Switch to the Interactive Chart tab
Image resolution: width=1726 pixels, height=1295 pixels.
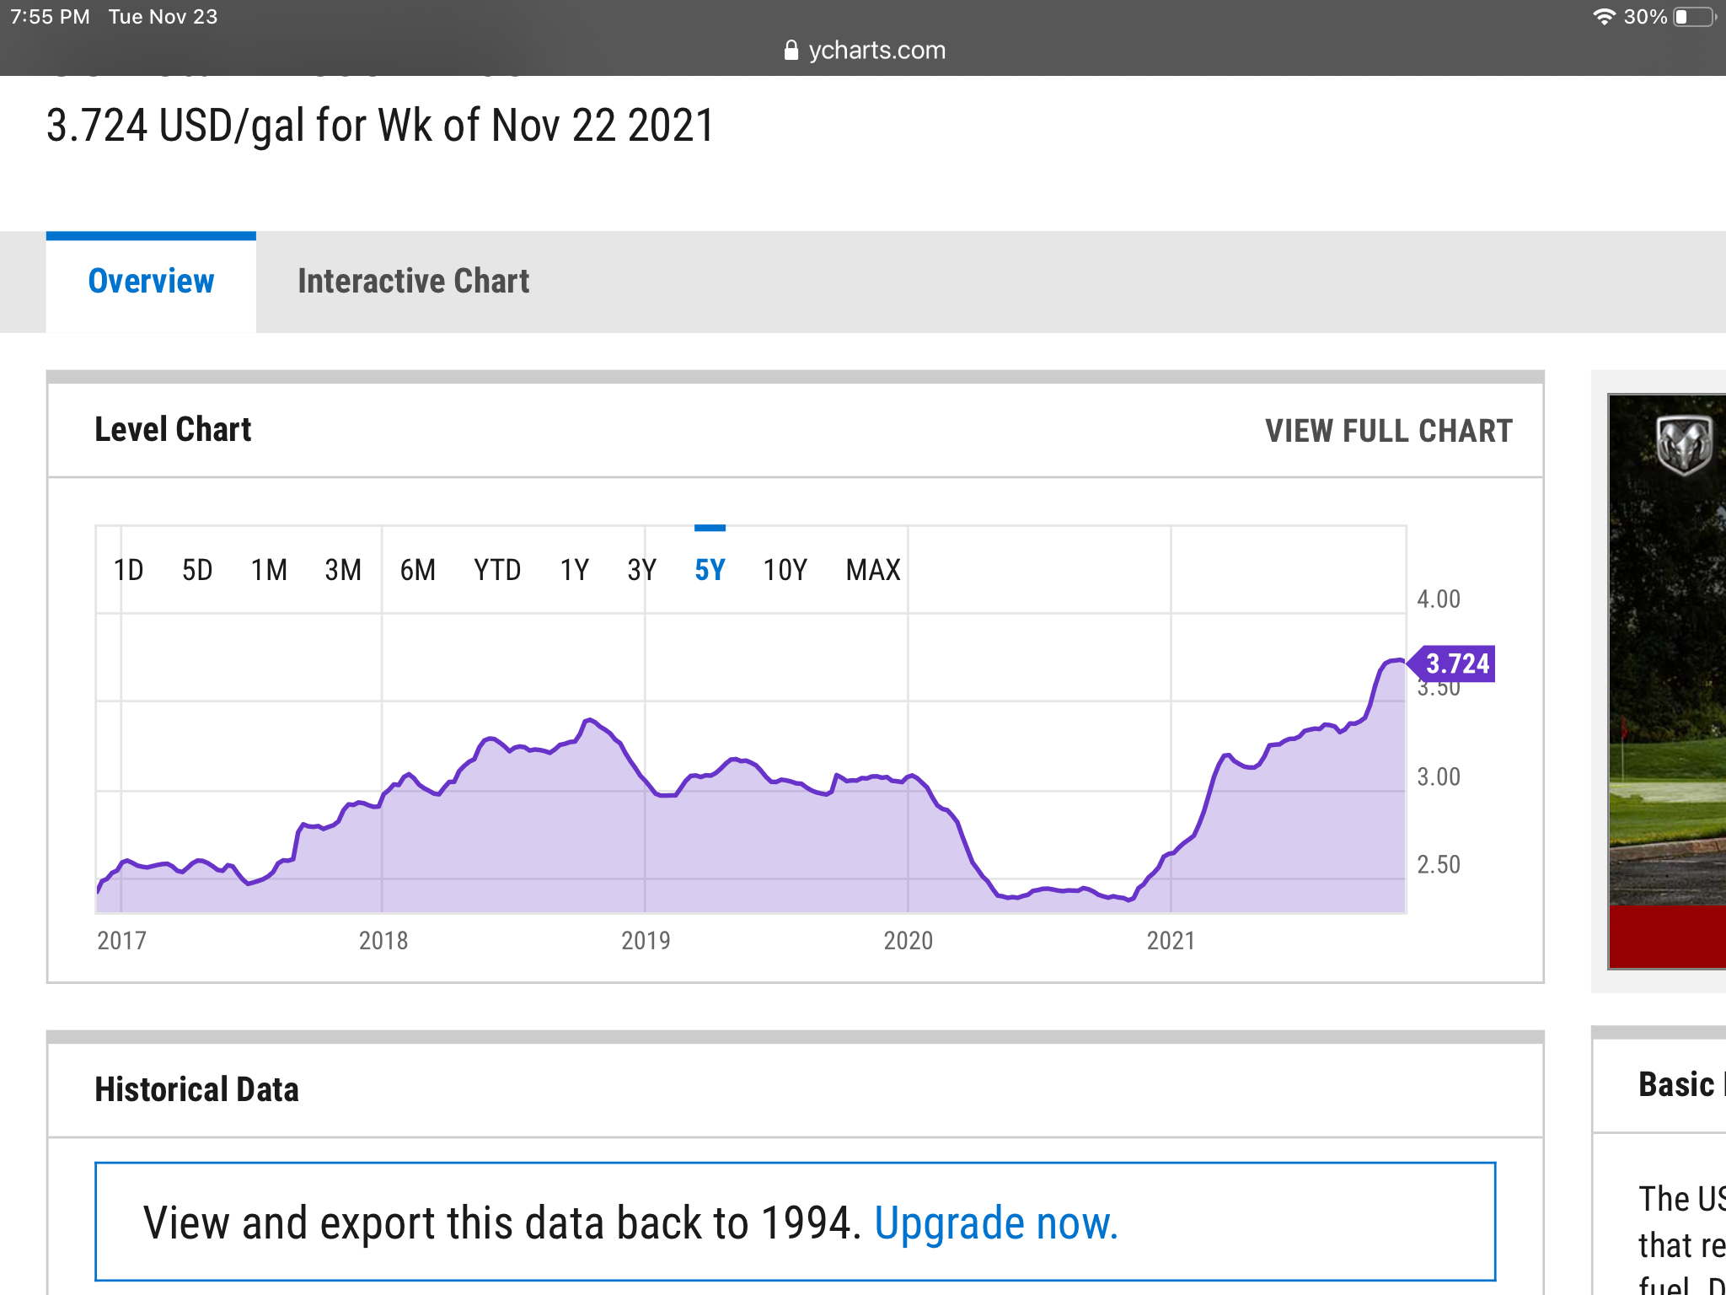413,282
